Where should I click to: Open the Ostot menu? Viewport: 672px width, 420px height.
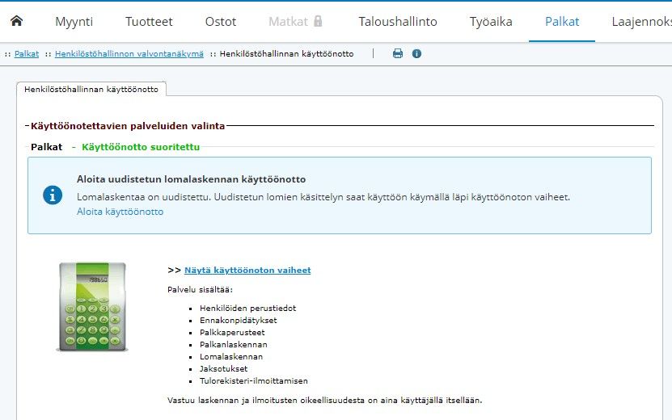click(x=220, y=22)
